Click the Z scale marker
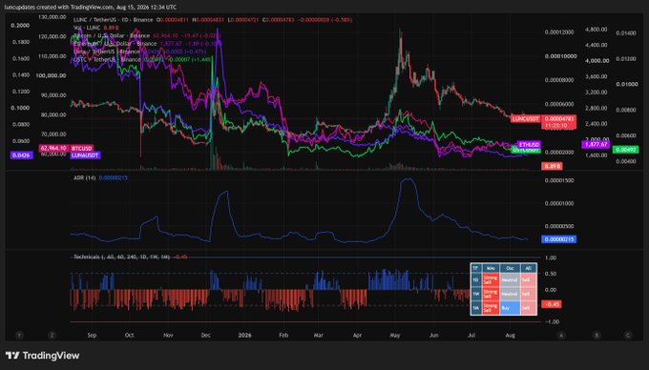This screenshot has width=649, height=370. (52, 336)
